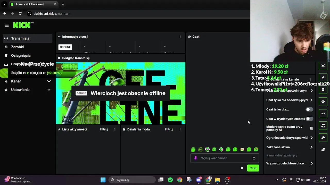Click the document note icon in right sidebar
Viewport: 330px width, 185px height.
click(323, 90)
